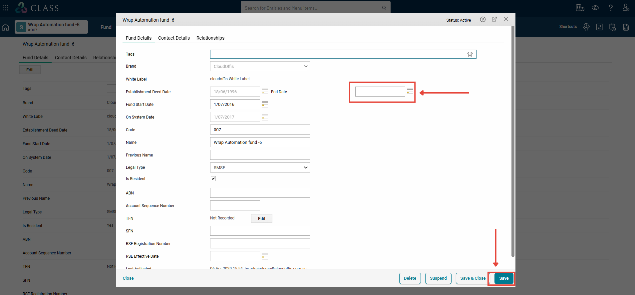Switch to the Contact Details tab in dialog
635x295 pixels.
coord(174,38)
